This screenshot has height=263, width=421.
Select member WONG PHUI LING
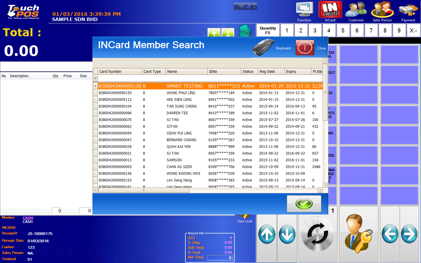tap(181, 93)
